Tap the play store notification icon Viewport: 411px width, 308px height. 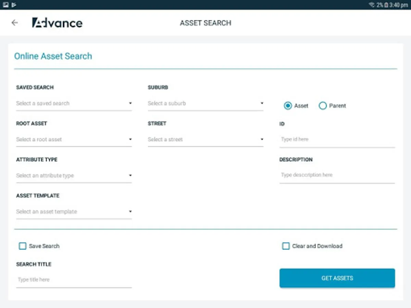coord(14,5)
